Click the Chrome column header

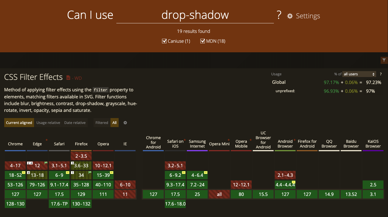click(x=15, y=144)
